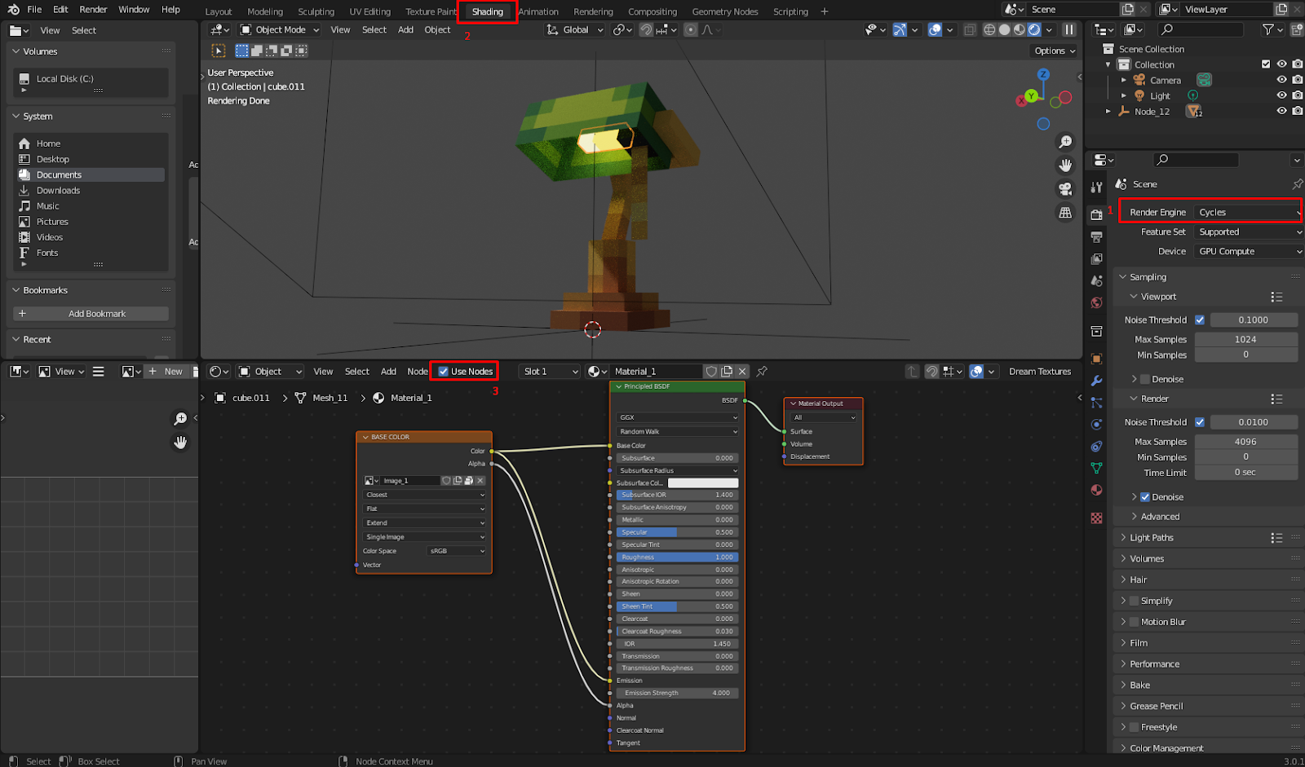
Task: Click the Blender logo icon
Action: 13,10
